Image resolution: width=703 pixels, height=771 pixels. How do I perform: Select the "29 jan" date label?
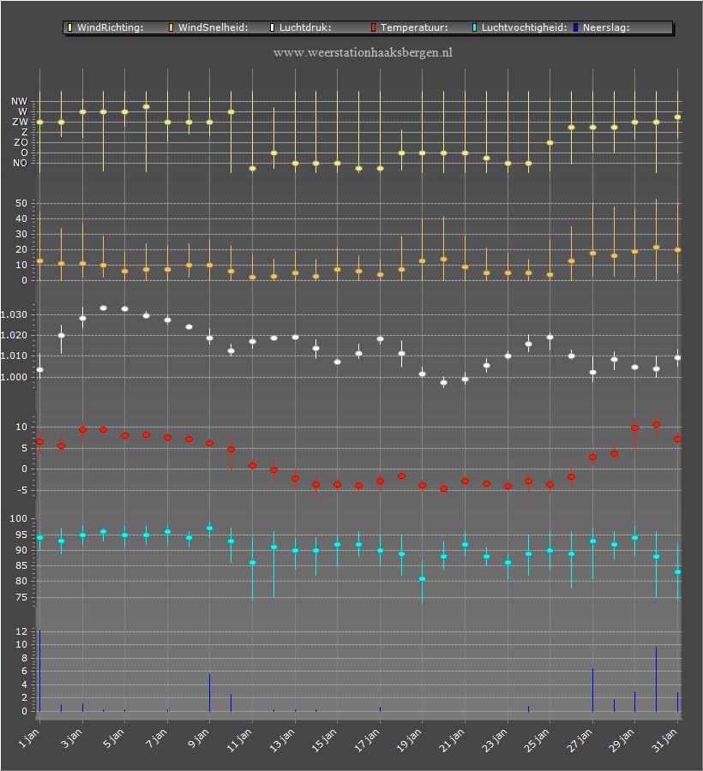click(622, 740)
